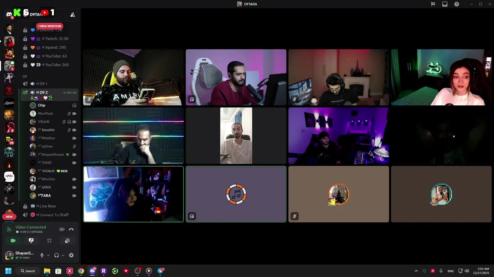Open ENG language indicator

pos(450,271)
